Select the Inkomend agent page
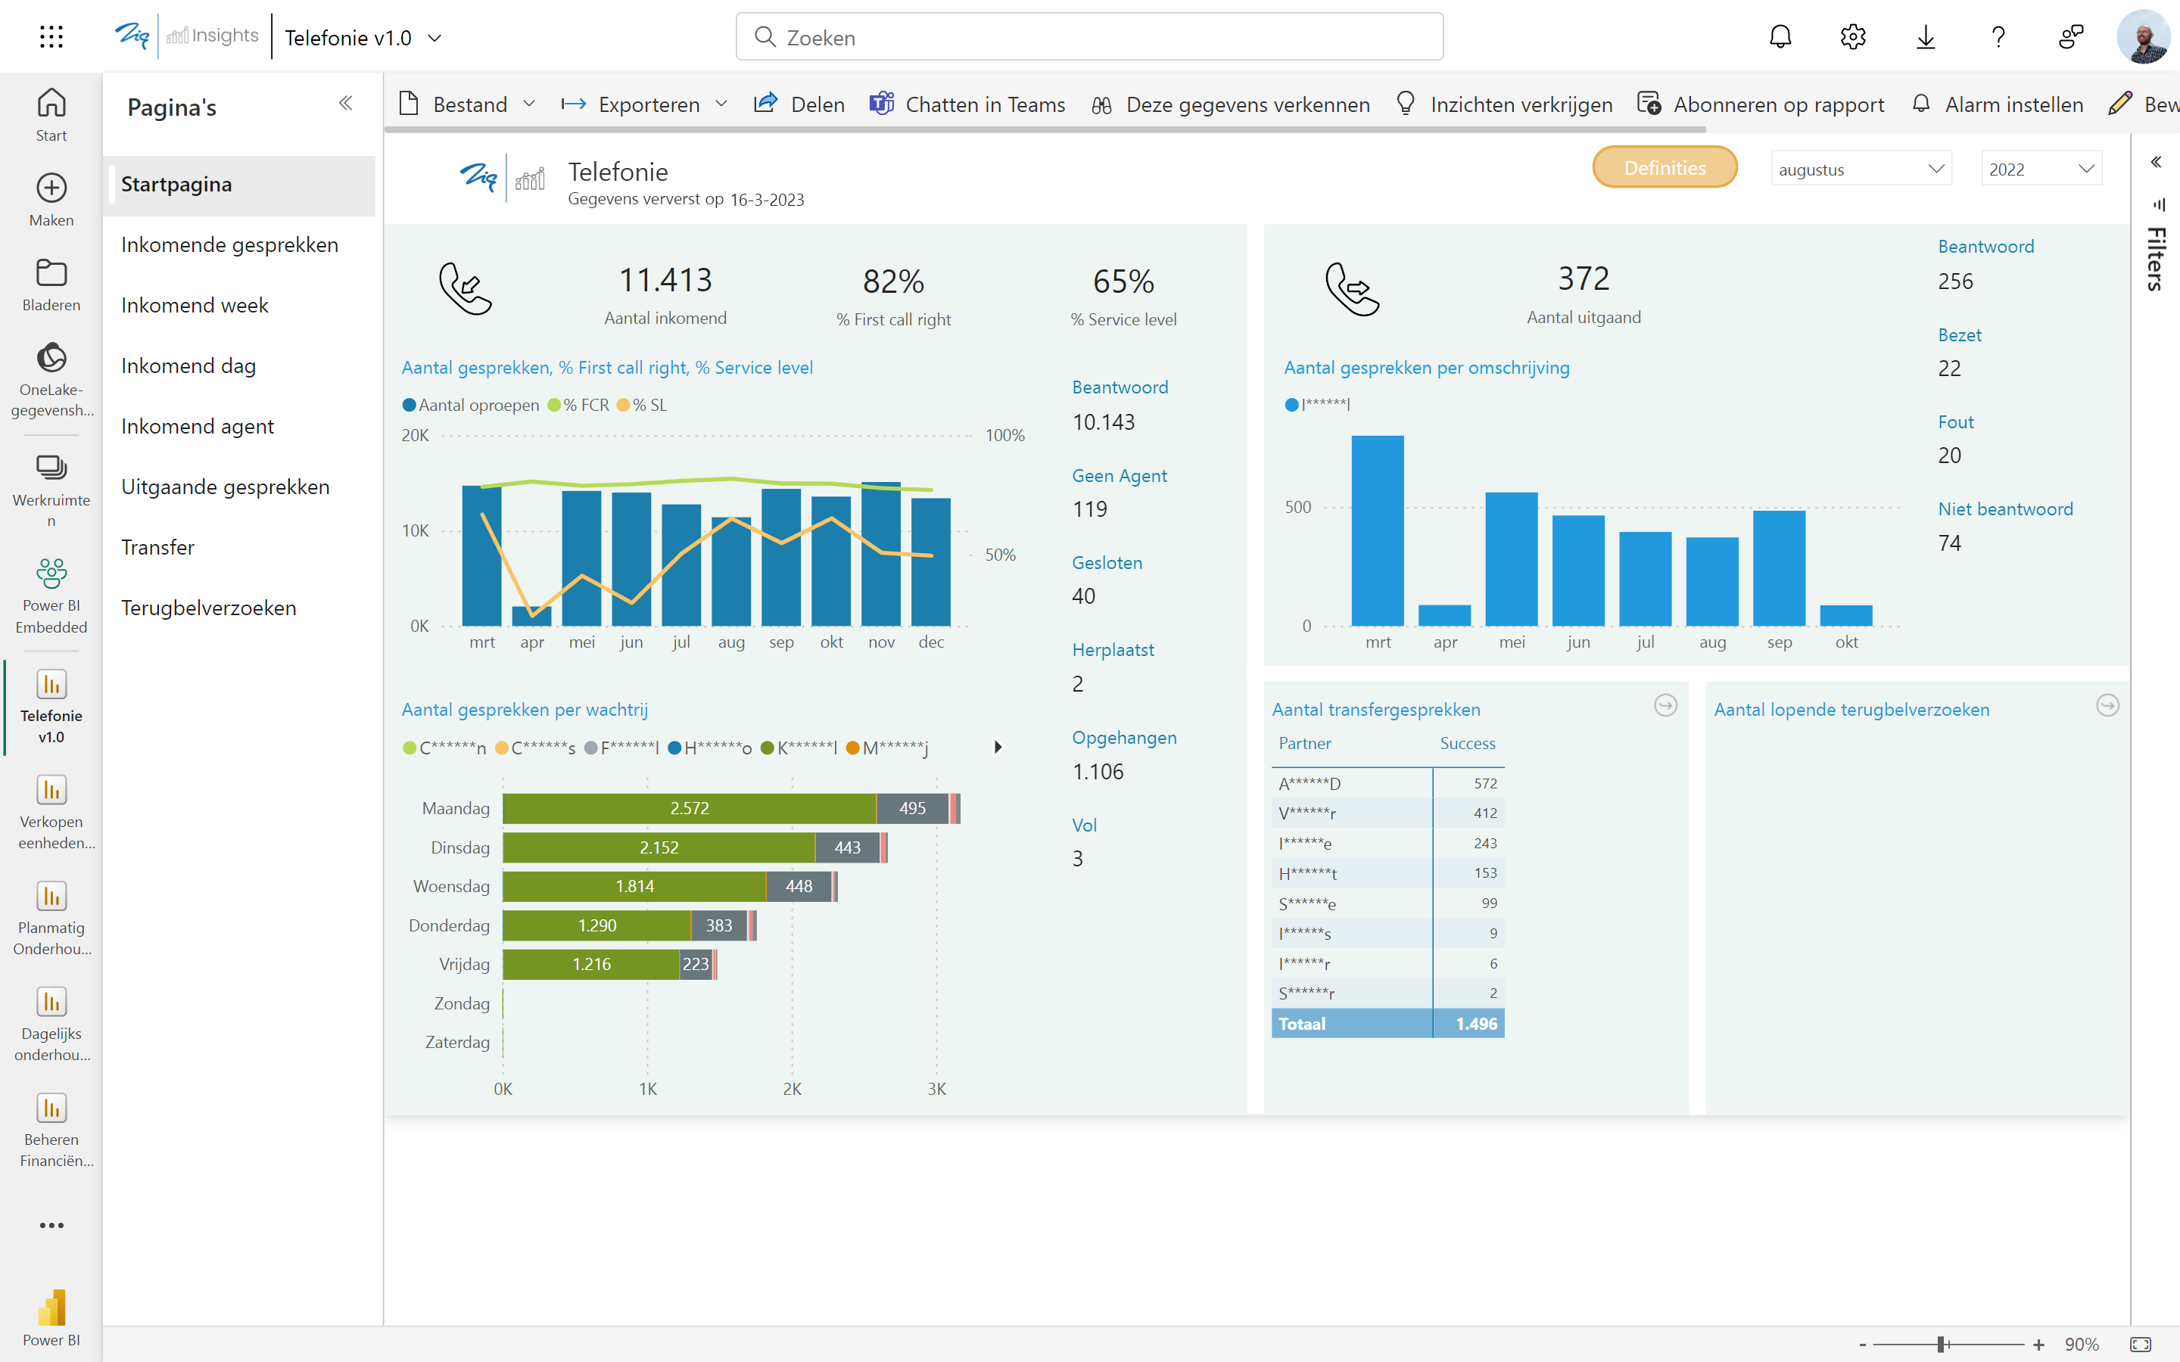The width and height of the screenshot is (2180, 1362). tap(198, 426)
